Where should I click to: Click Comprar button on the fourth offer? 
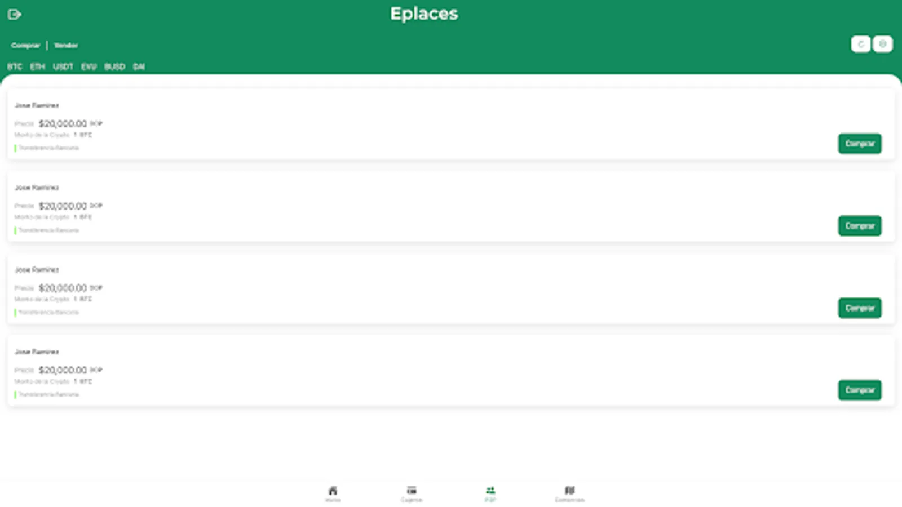[x=860, y=390]
